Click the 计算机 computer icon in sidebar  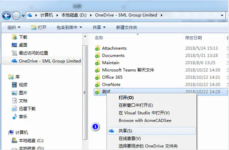point(11,132)
